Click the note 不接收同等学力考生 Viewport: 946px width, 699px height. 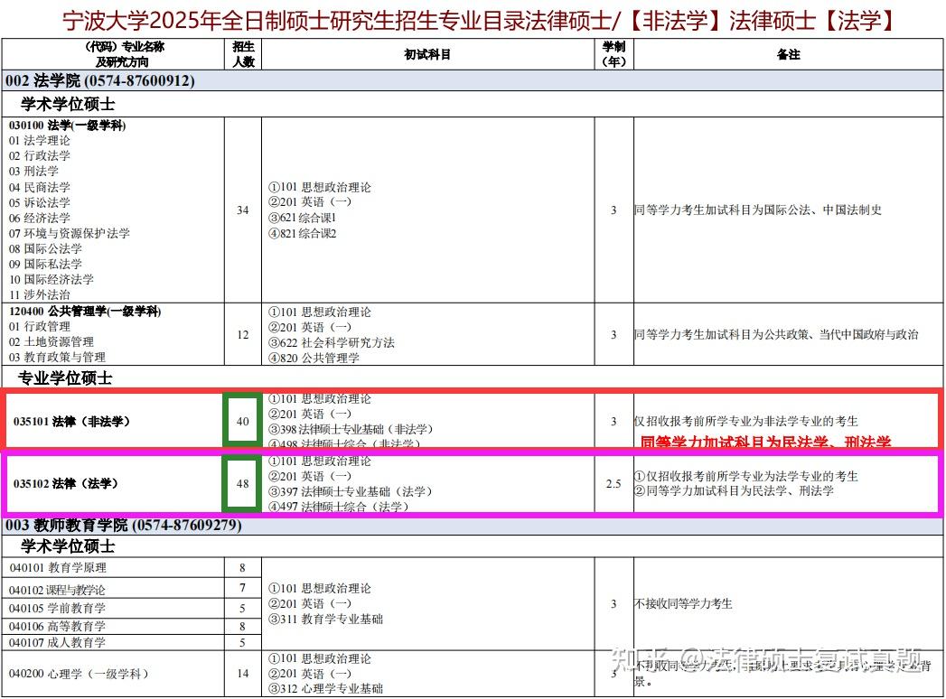[x=684, y=603]
